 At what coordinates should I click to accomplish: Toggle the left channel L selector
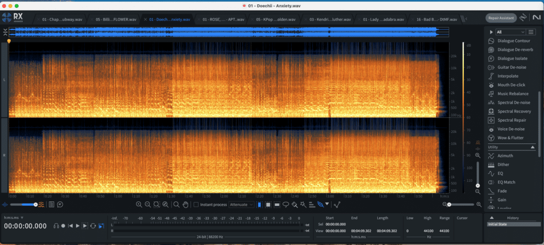[x=4, y=80]
